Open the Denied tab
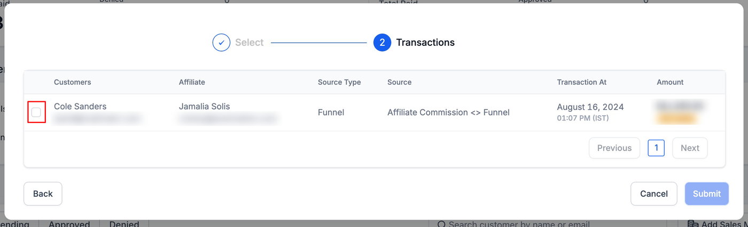 pos(124,224)
